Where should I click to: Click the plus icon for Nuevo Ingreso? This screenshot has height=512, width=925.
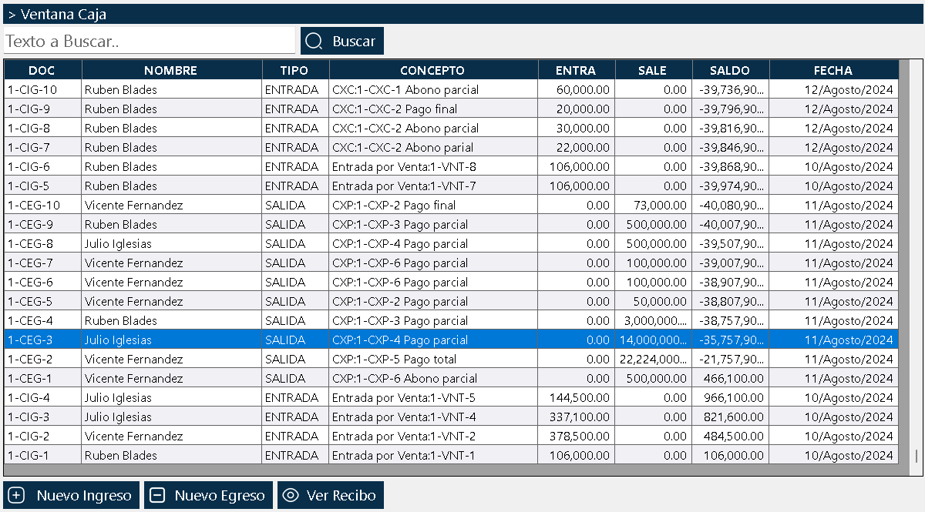point(17,495)
